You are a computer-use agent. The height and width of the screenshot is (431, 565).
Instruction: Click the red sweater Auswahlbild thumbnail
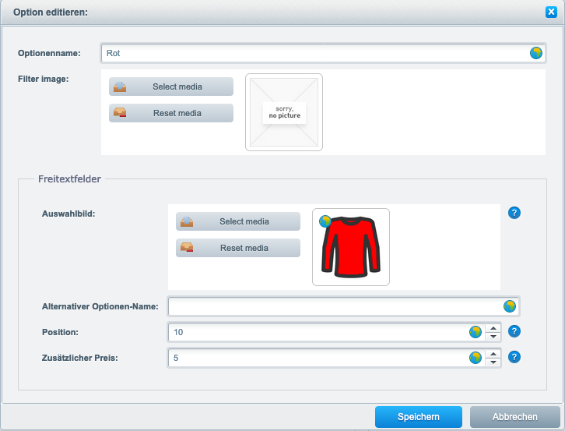351,247
